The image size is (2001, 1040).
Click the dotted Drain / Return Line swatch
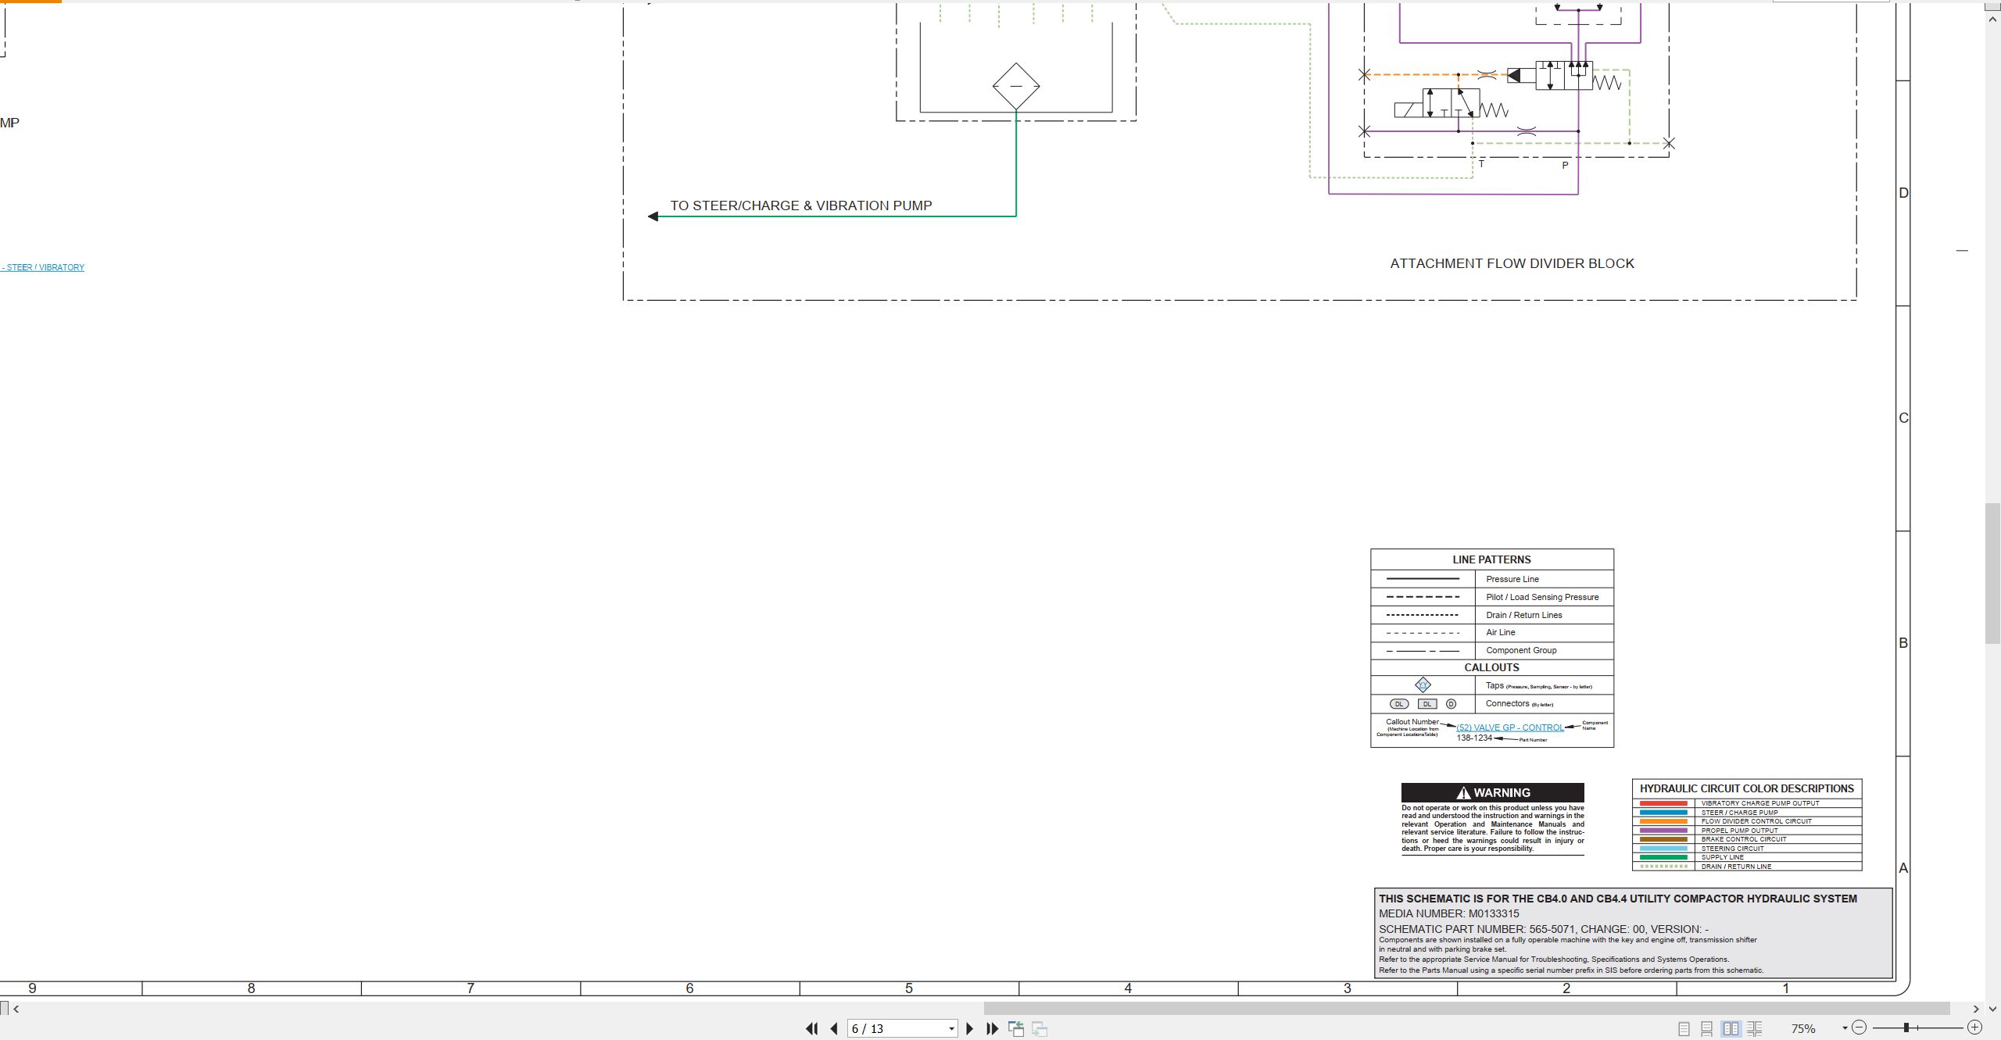pyautogui.click(x=1663, y=867)
